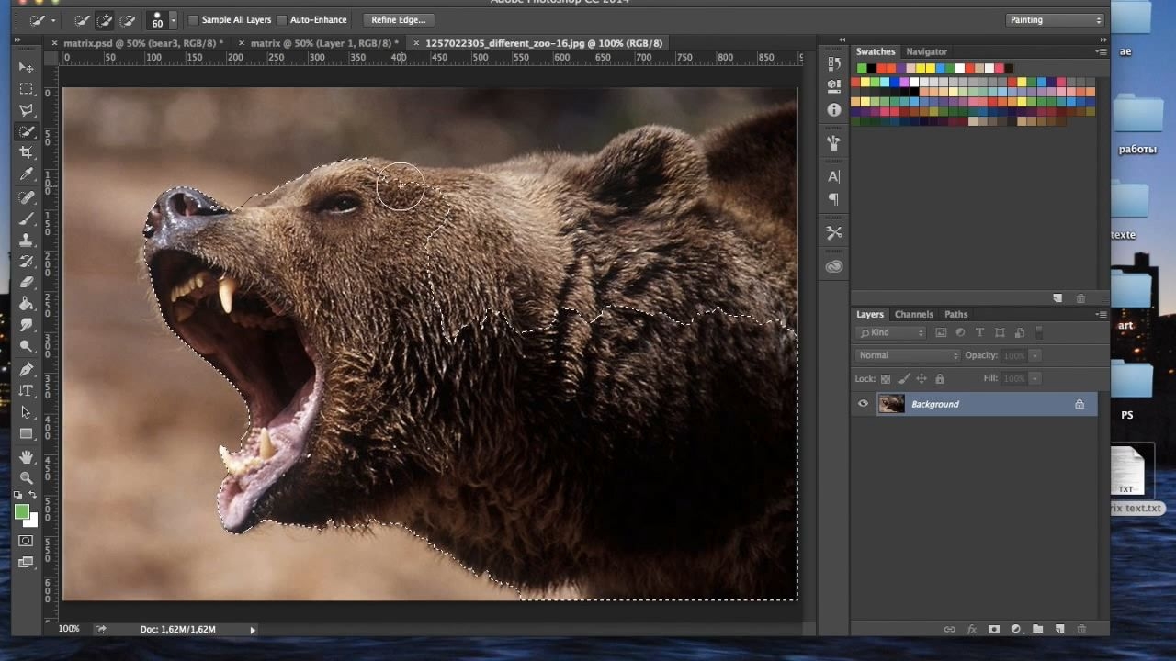
Task: Click the zoom percentage field in status bar
Action: (69, 629)
